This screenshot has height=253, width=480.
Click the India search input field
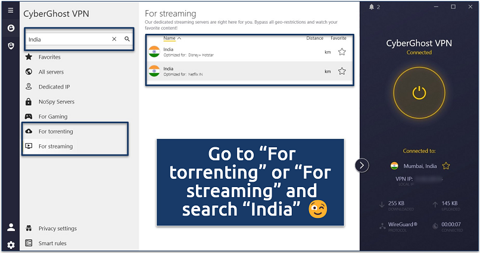[67, 39]
